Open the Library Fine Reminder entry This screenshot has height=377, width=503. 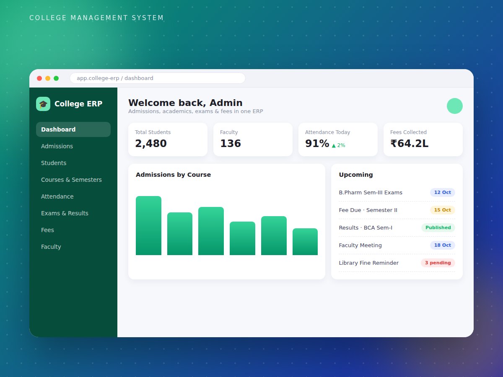click(397, 263)
